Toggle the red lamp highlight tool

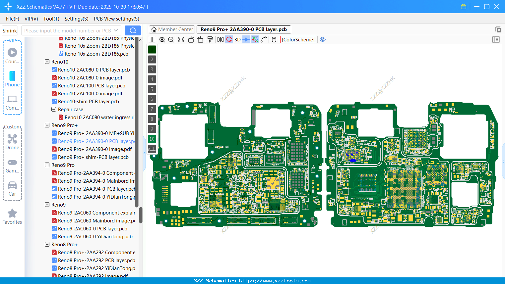click(229, 39)
